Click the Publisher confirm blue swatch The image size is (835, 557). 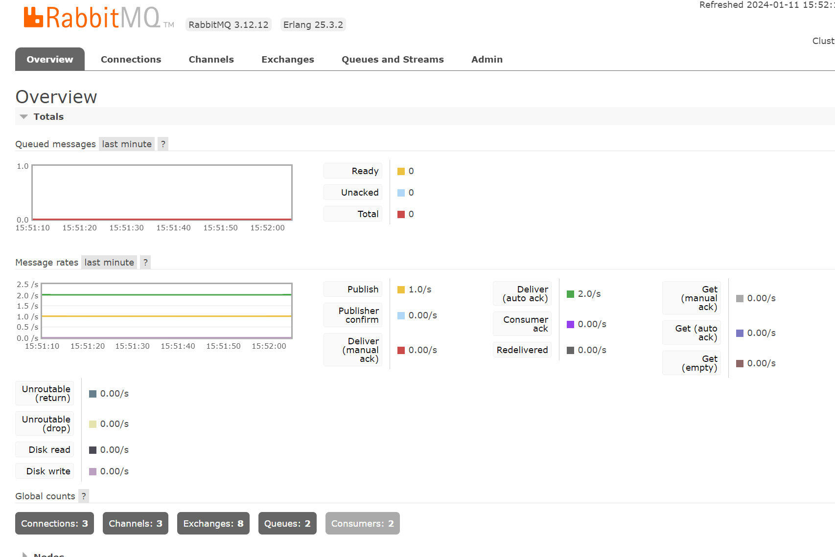[401, 315]
